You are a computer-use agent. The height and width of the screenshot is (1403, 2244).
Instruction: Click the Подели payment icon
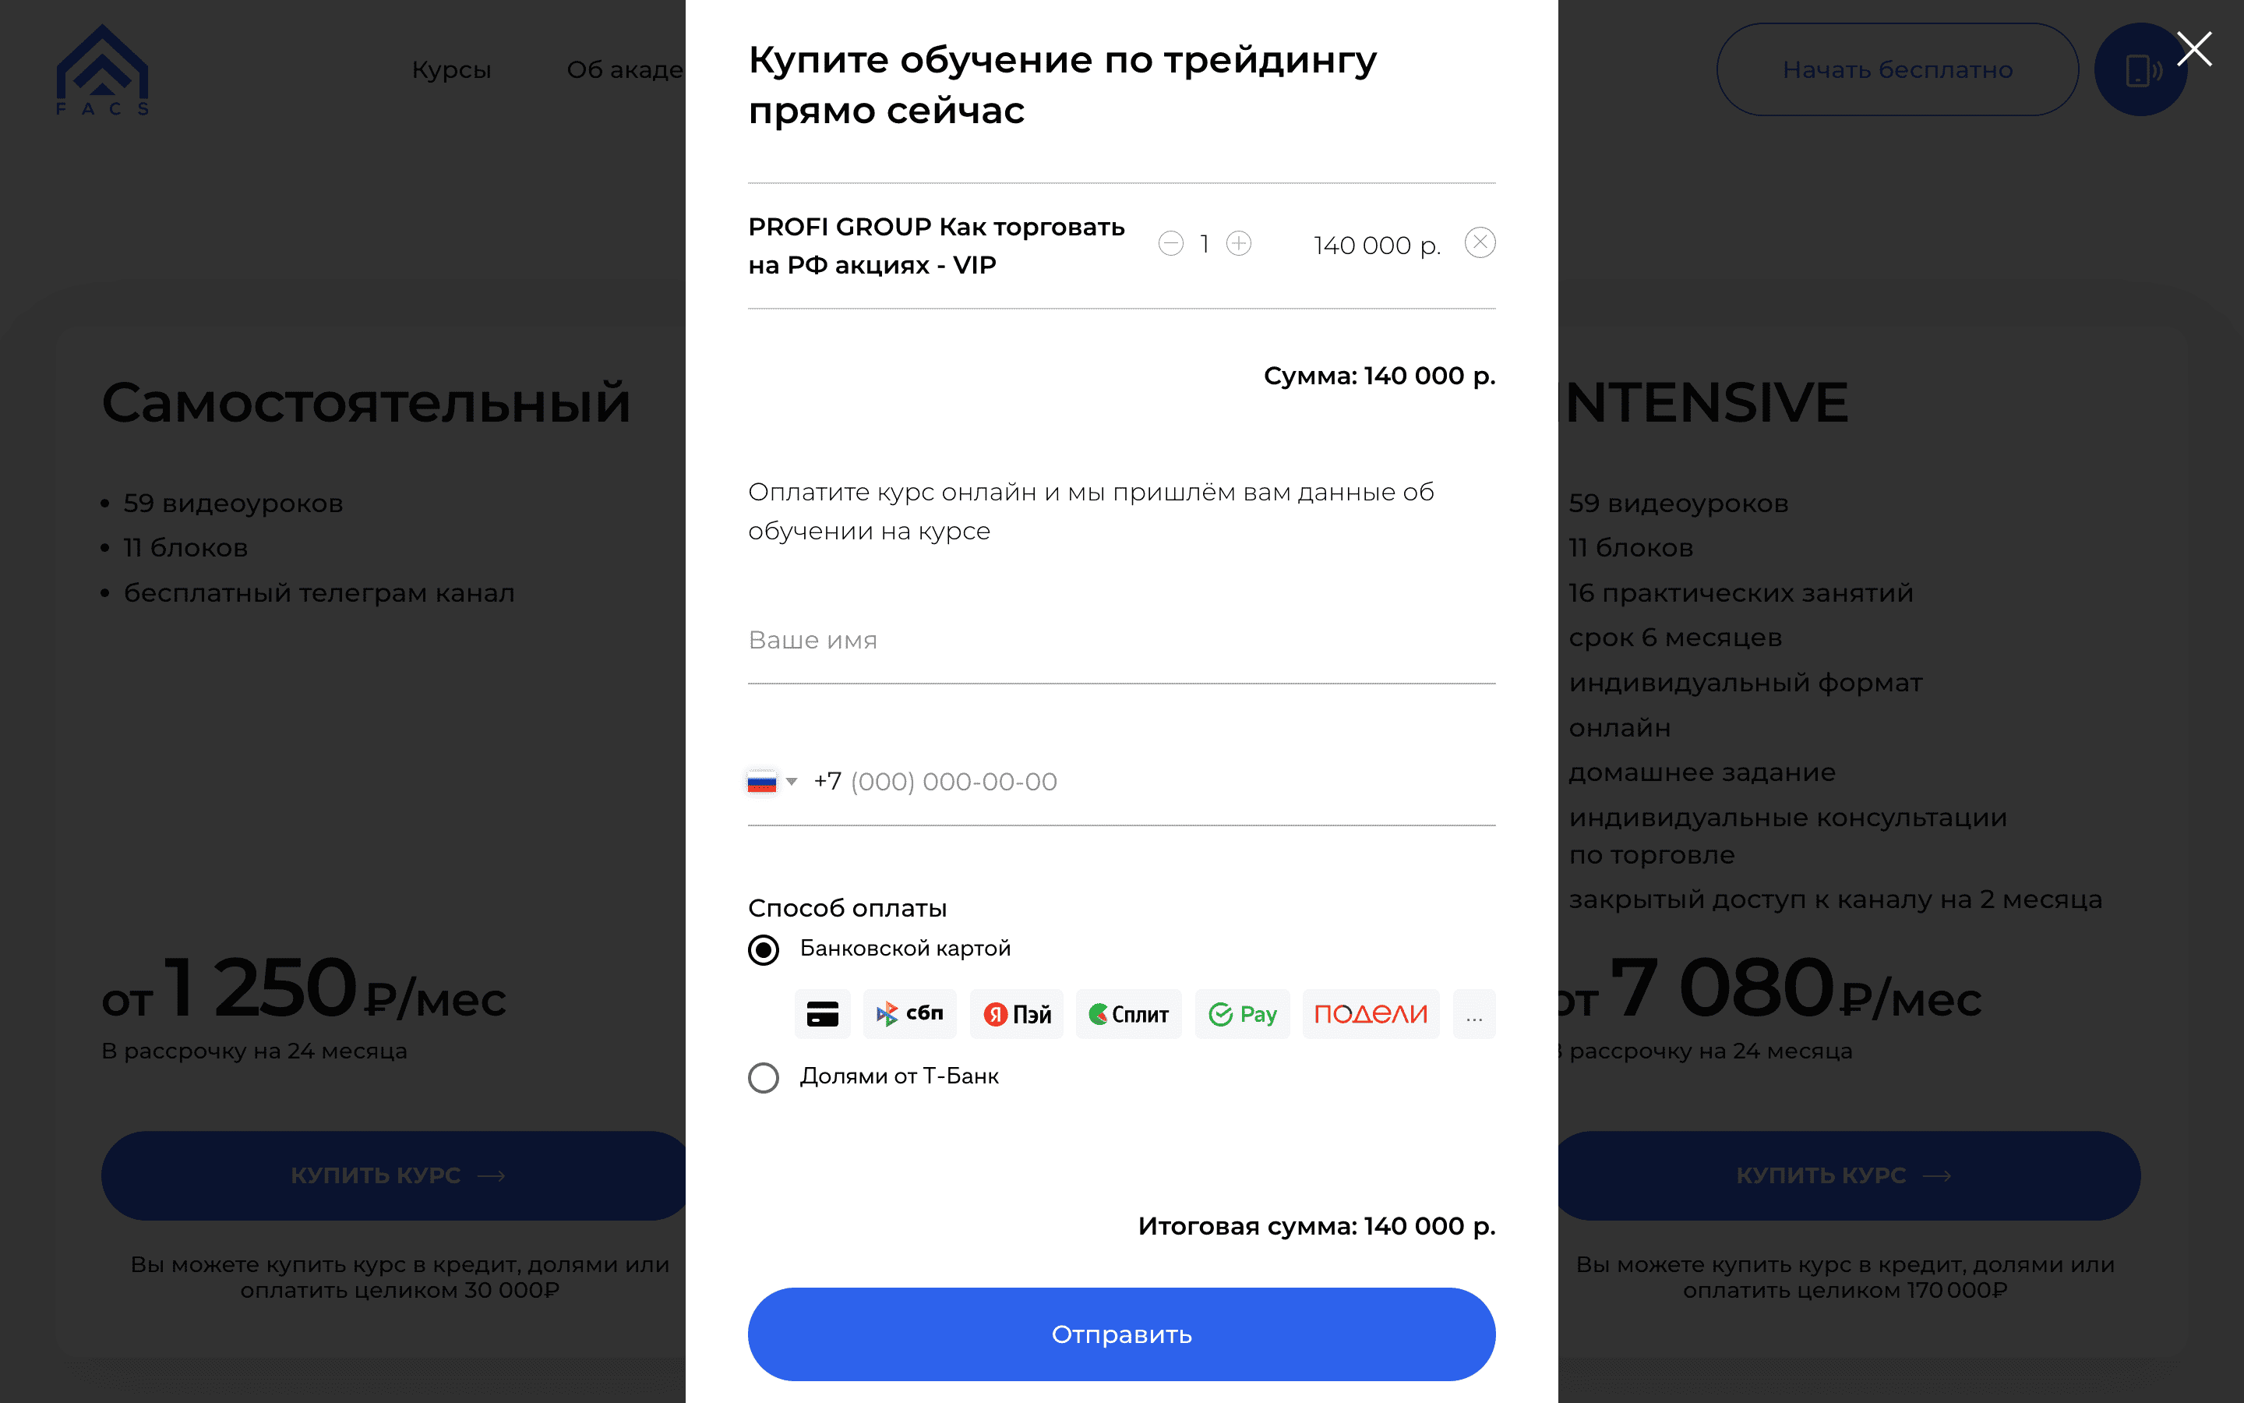pyautogui.click(x=1370, y=1014)
